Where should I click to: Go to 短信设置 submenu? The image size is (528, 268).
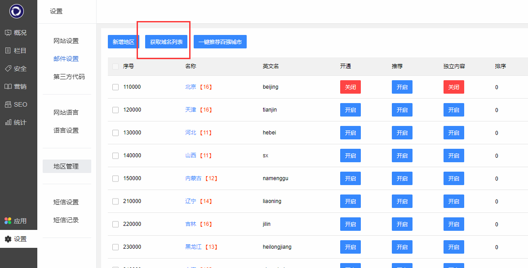pos(66,202)
